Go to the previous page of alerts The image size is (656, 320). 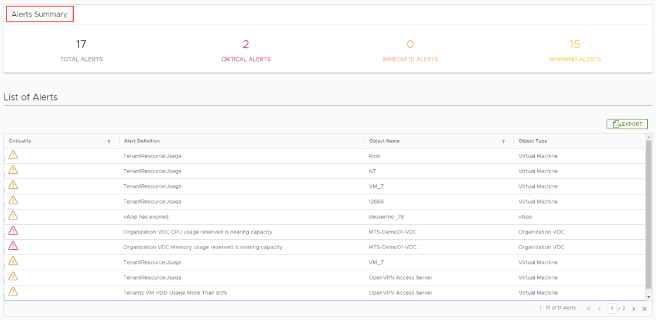coord(599,309)
